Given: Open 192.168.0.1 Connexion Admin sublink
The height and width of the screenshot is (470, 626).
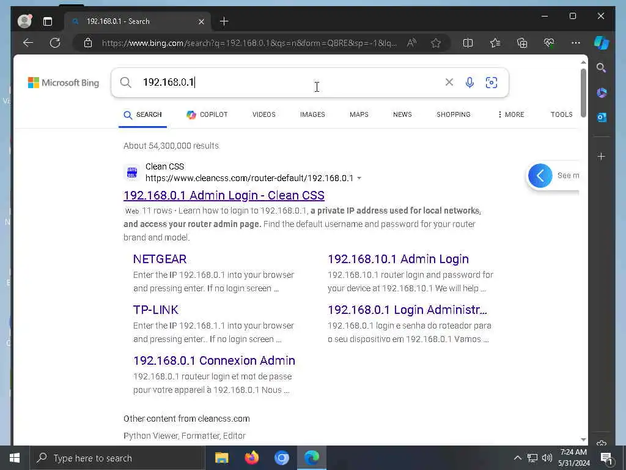Looking at the screenshot, I should coord(214,360).
